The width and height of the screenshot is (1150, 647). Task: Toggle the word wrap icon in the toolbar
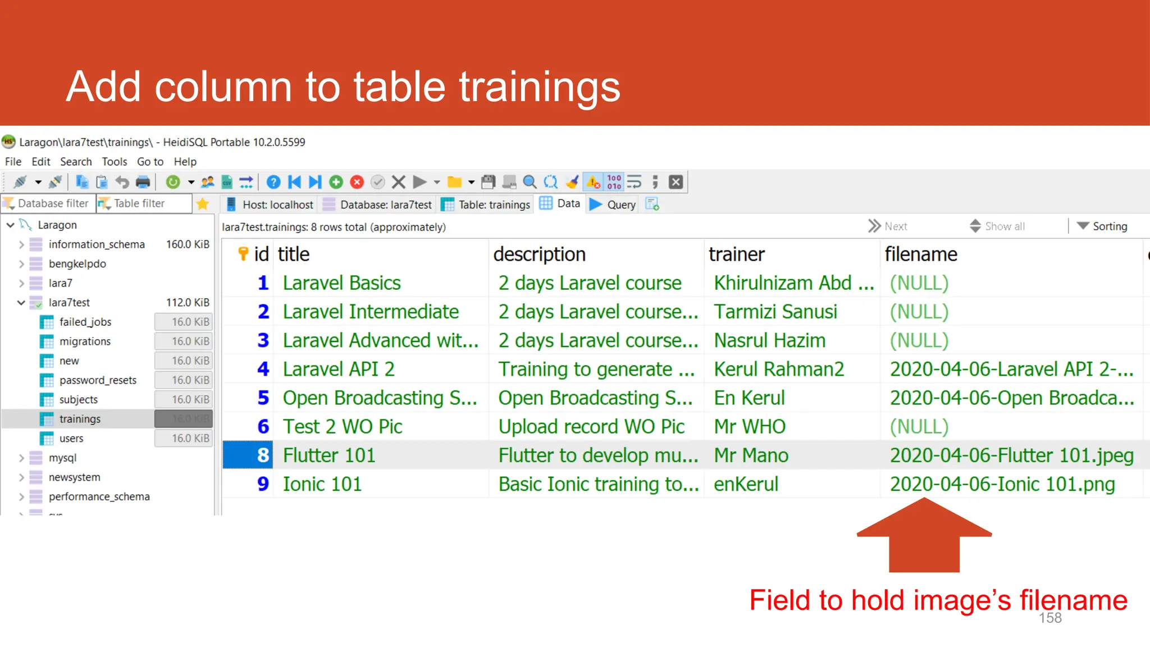(x=635, y=182)
